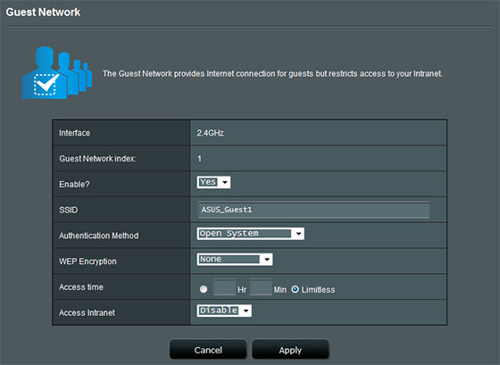This screenshot has width=500, height=365.
Task: Select the timed access radio button
Action: pos(204,289)
